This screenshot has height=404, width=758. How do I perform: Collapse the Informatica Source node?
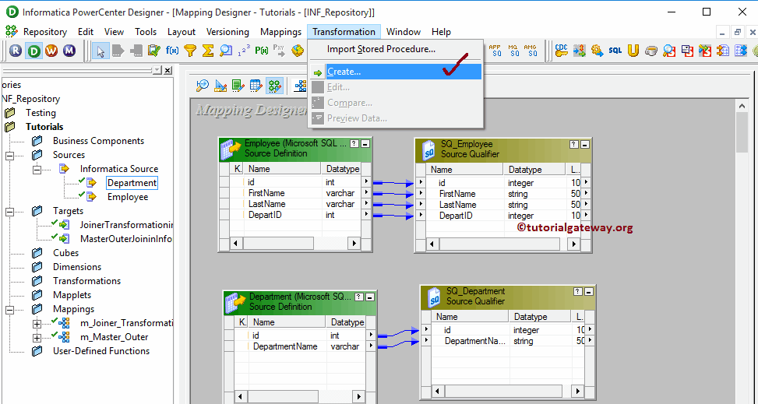coord(37,170)
